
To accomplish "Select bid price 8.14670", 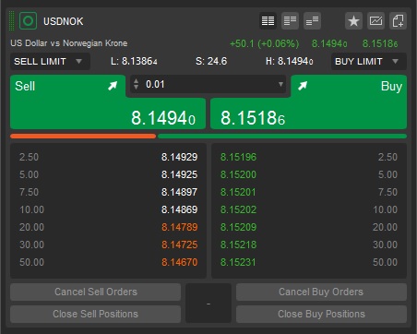I will point(180,262).
